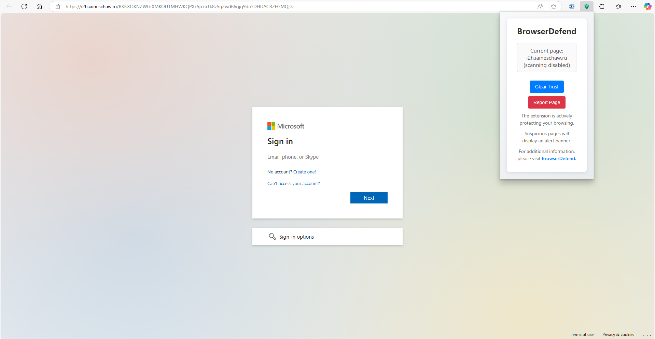Focus the Email, phone, or Skype field

324,157
